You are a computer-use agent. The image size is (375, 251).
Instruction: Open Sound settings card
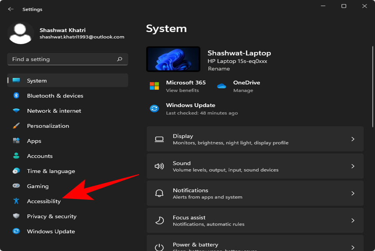[255, 166]
